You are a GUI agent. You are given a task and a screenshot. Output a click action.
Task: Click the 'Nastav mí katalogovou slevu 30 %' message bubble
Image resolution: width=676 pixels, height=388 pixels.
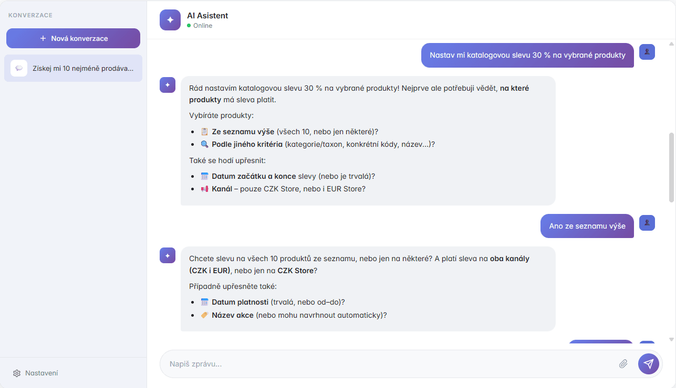coord(527,55)
